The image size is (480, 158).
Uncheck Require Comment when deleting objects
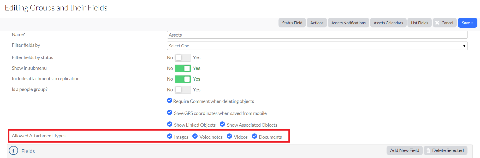tap(170, 101)
